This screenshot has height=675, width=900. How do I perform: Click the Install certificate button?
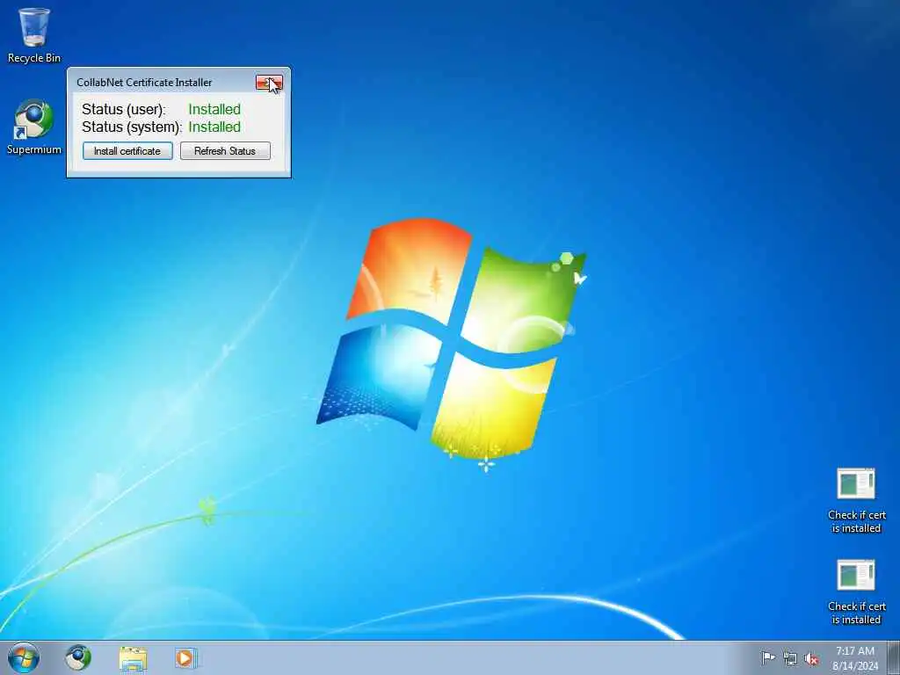tap(127, 151)
